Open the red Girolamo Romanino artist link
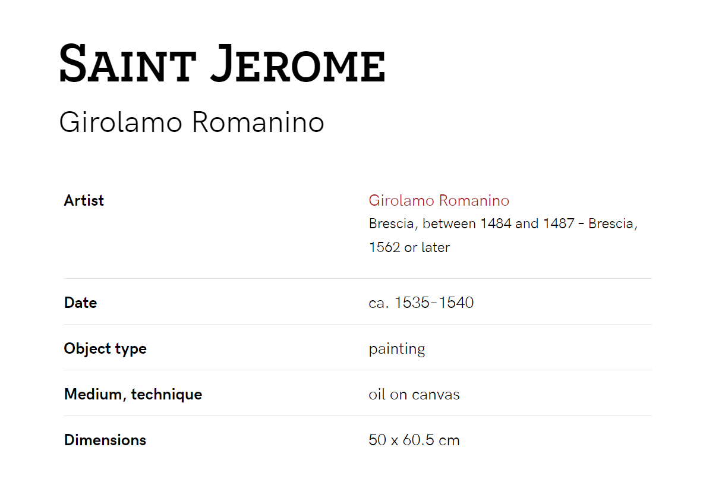The width and height of the screenshot is (703, 491). coord(439,200)
